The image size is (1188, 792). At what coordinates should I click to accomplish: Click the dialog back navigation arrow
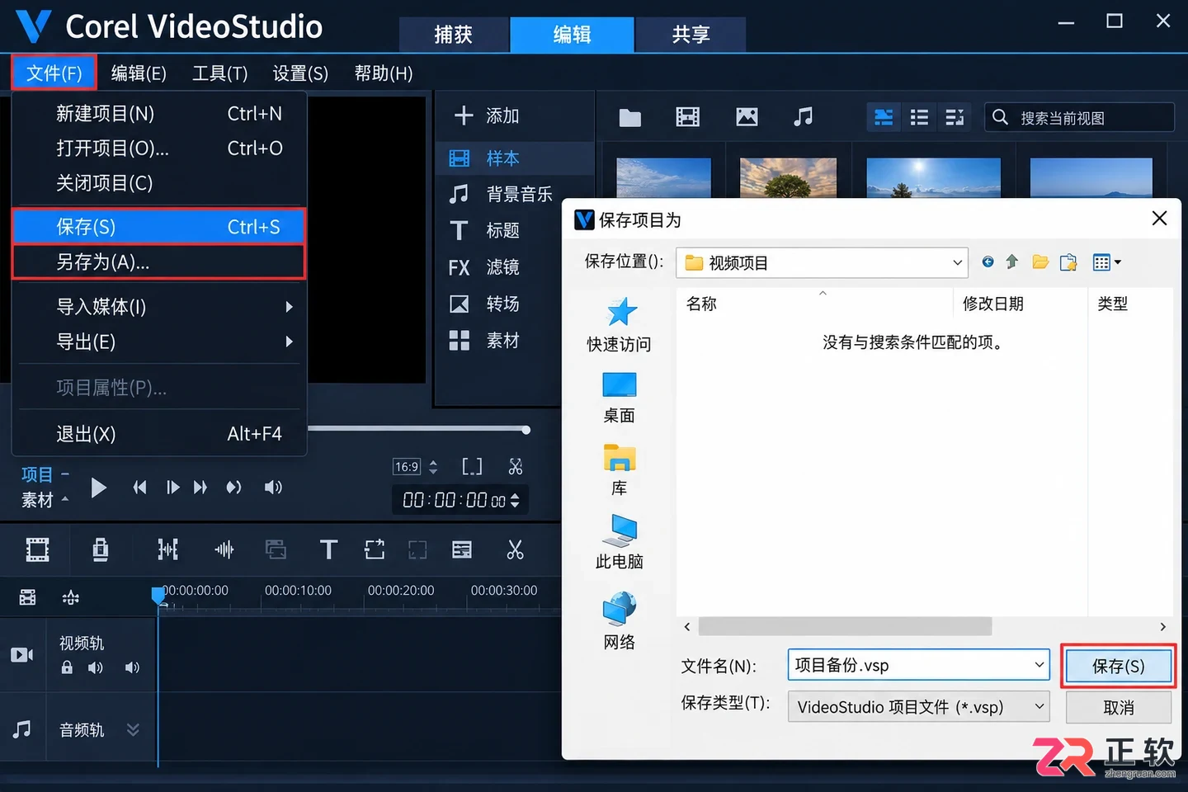pos(988,262)
